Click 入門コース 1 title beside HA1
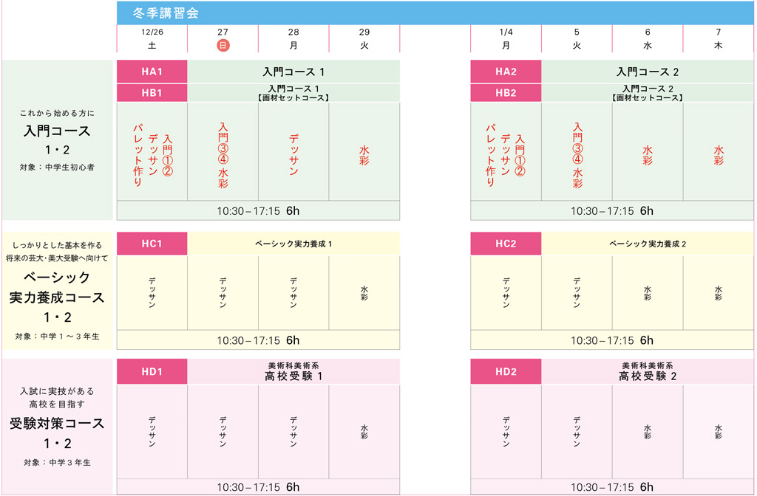This screenshot has width=757, height=496. click(x=293, y=72)
